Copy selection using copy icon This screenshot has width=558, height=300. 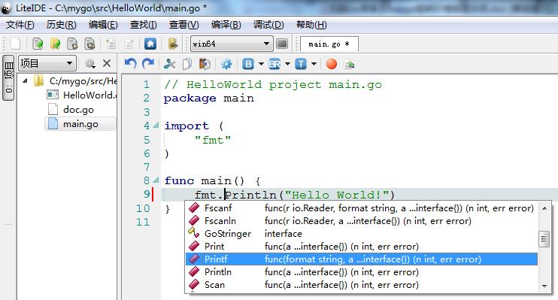click(187, 64)
